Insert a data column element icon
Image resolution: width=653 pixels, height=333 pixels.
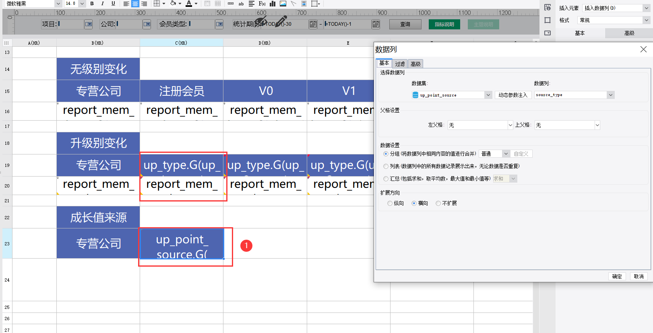coord(231,4)
